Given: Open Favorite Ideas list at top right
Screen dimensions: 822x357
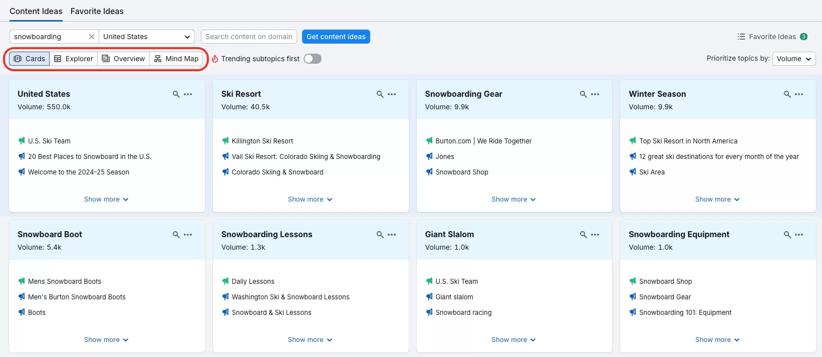Looking at the screenshot, I should point(772,37).
